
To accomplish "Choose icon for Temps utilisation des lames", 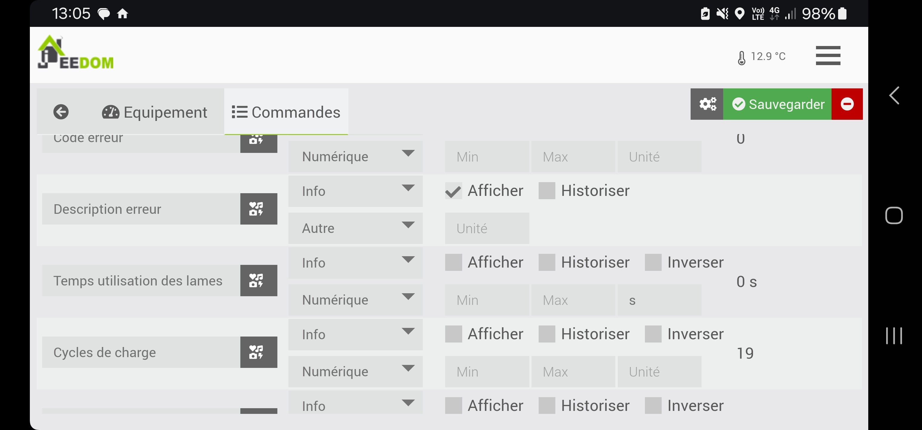I will pyautogui.click(x=259, y=280).
